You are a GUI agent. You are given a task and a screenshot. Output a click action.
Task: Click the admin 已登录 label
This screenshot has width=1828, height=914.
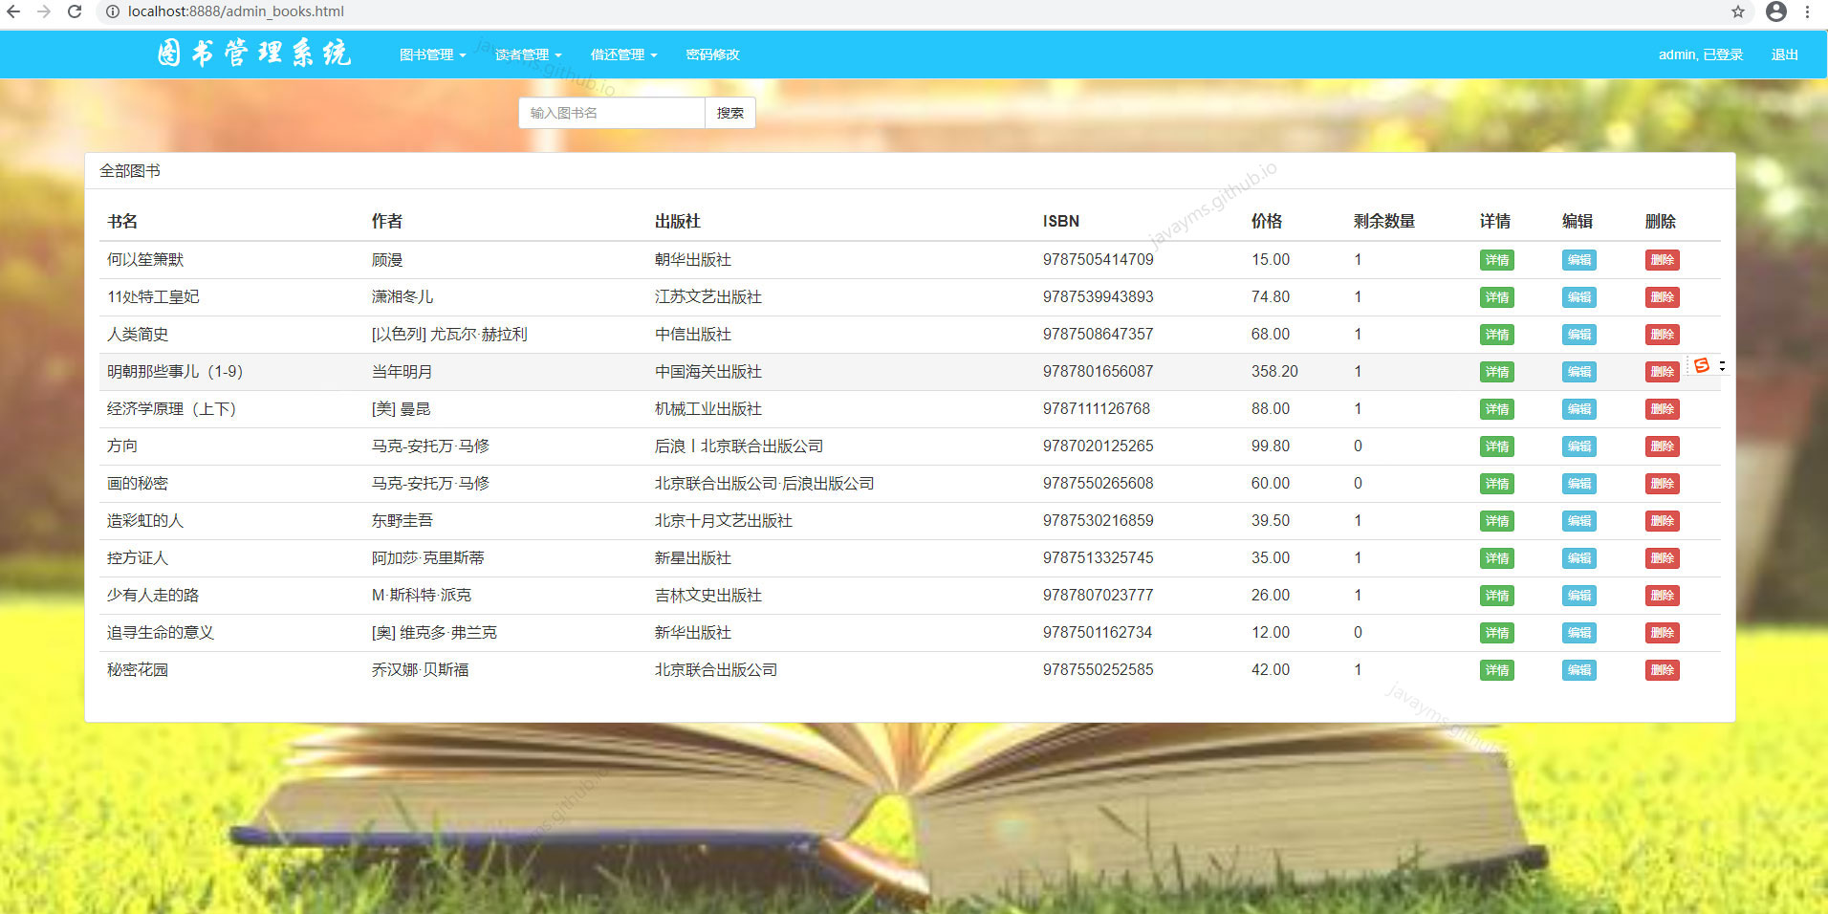click(x=1700, y=54)
